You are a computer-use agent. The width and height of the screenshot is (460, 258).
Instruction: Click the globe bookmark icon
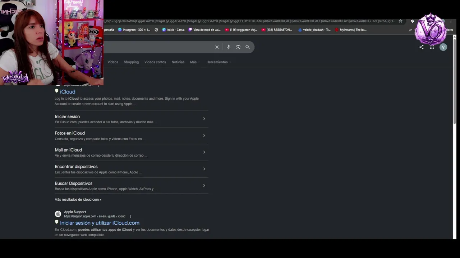(156, 30)
